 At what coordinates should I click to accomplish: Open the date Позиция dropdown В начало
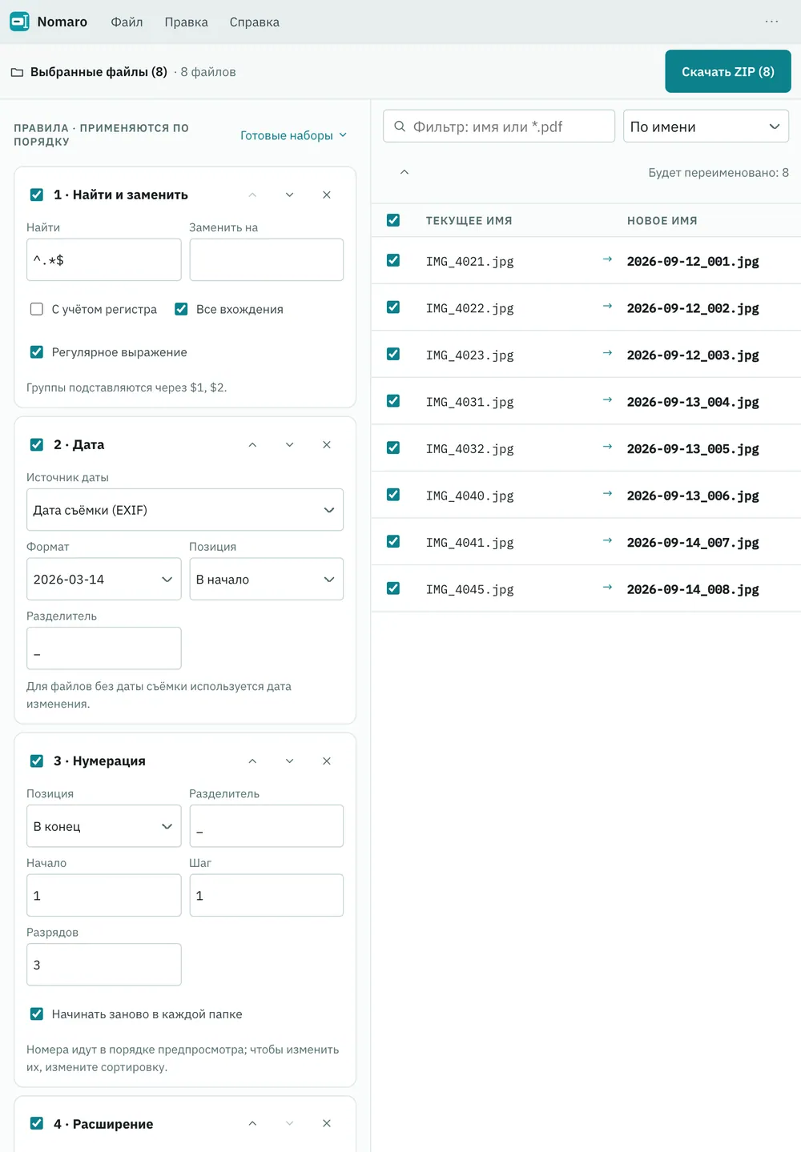267,579
